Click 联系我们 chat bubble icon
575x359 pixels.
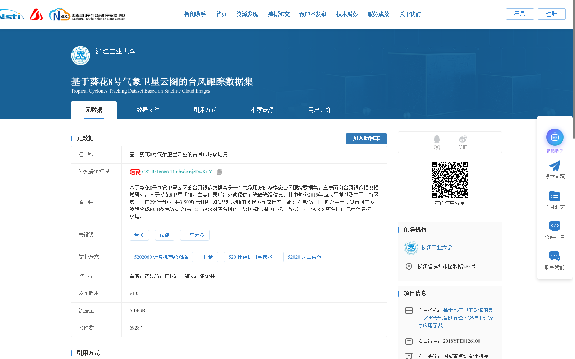[x=555, y=256]
